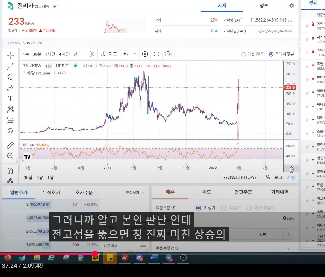
Task: Set chart interval to 1시간
Action: (50, 54)
